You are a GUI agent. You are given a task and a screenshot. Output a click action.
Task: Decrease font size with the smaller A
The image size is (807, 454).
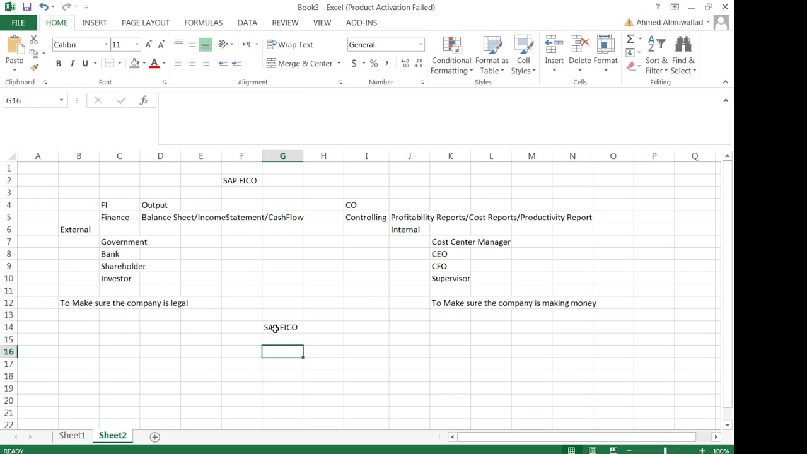[x=161, y=44]
